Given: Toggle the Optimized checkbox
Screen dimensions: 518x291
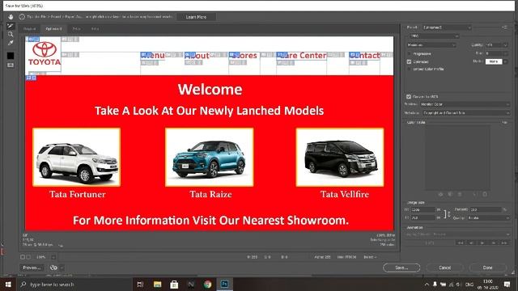Looking at the screenshot, I should pos(409,61).
